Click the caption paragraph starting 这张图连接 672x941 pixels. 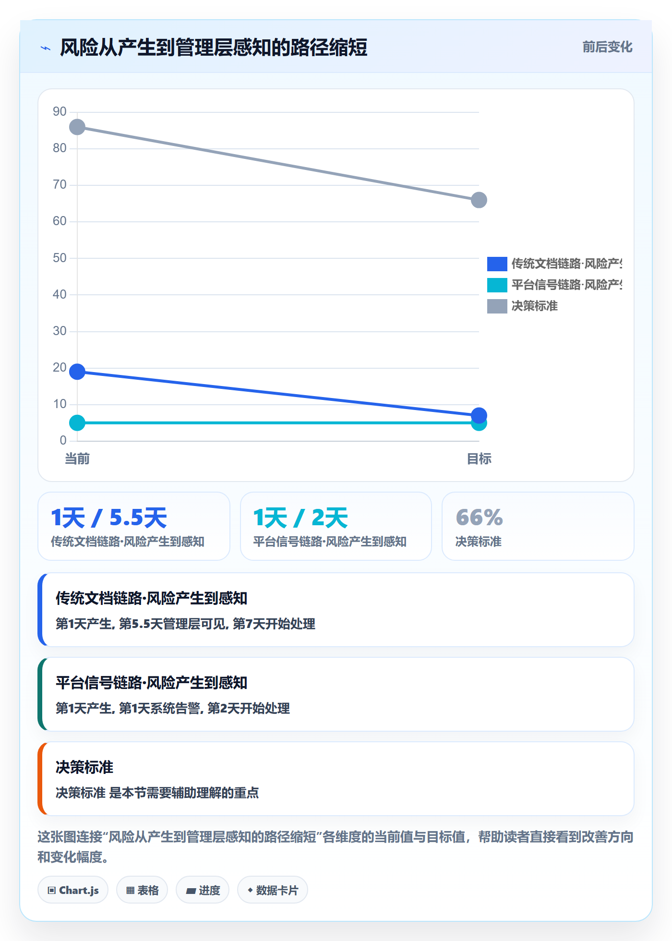tap(336, 847)
